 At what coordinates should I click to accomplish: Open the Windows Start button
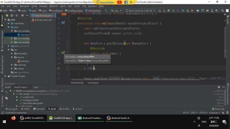point(4,122)
